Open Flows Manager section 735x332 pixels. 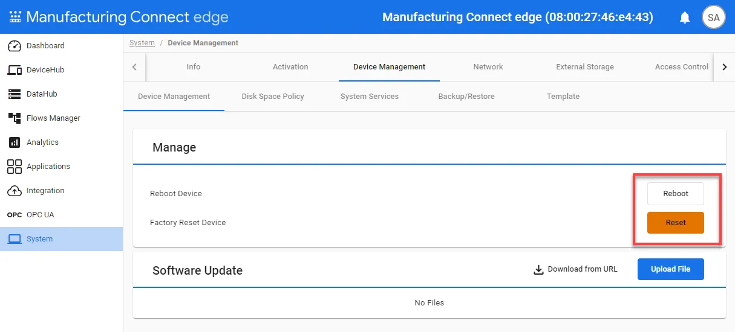[61, 118]
